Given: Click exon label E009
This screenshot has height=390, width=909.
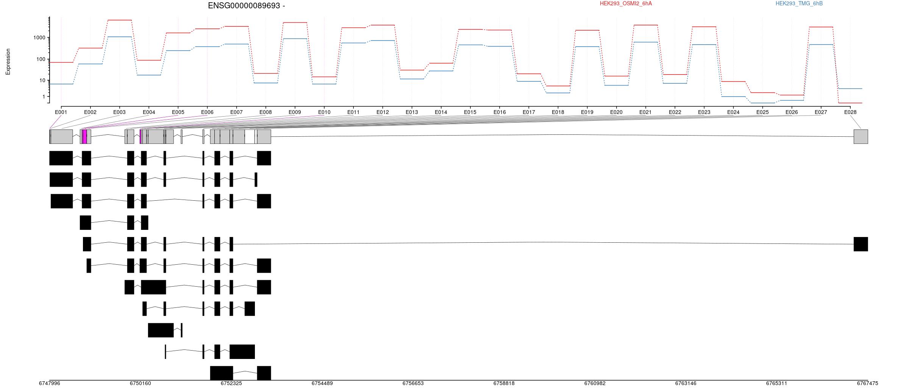Looking at the screenshot, I should click(x=295, y=112).
